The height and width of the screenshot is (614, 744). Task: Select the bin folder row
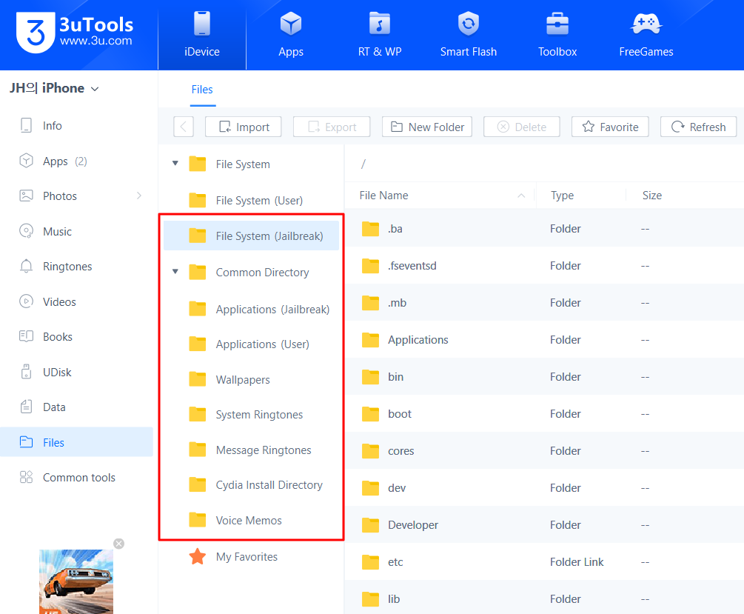coord(544,376)
